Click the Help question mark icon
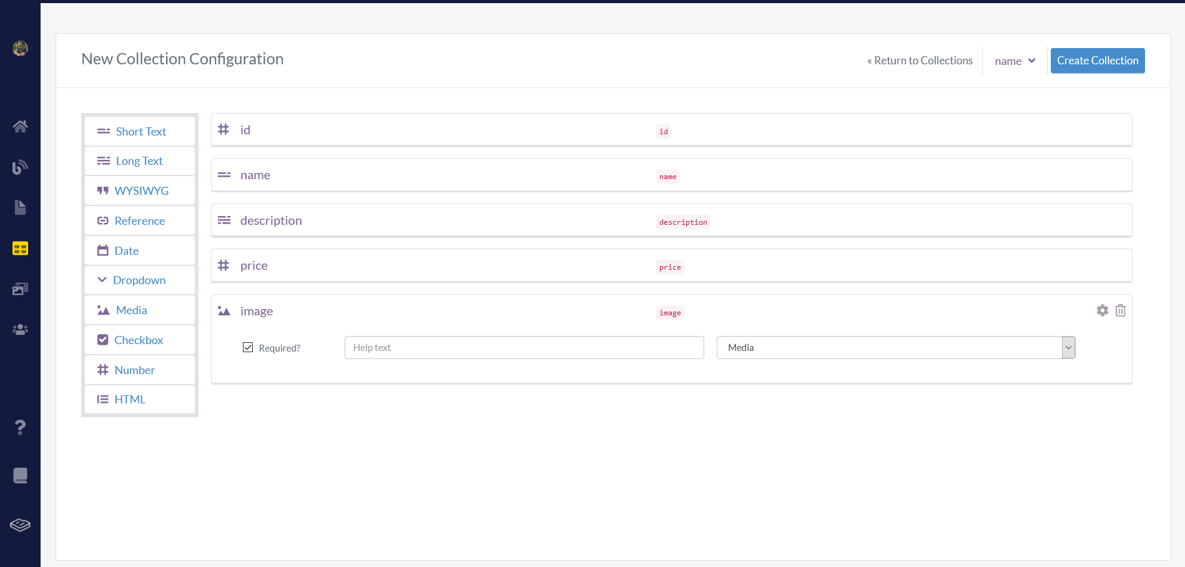1185x567 pixels. coord(20,427)
